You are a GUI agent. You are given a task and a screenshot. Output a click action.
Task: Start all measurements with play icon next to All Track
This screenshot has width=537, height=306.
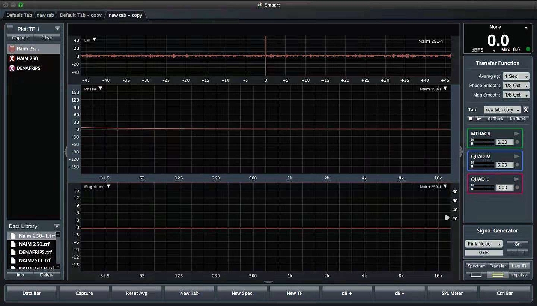point(479,118)
